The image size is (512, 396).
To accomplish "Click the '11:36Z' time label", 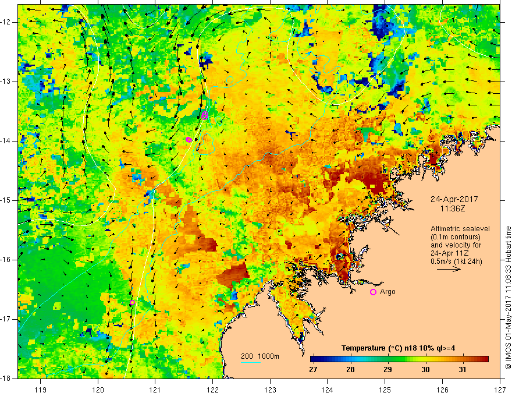I will [x=453, y=208].
